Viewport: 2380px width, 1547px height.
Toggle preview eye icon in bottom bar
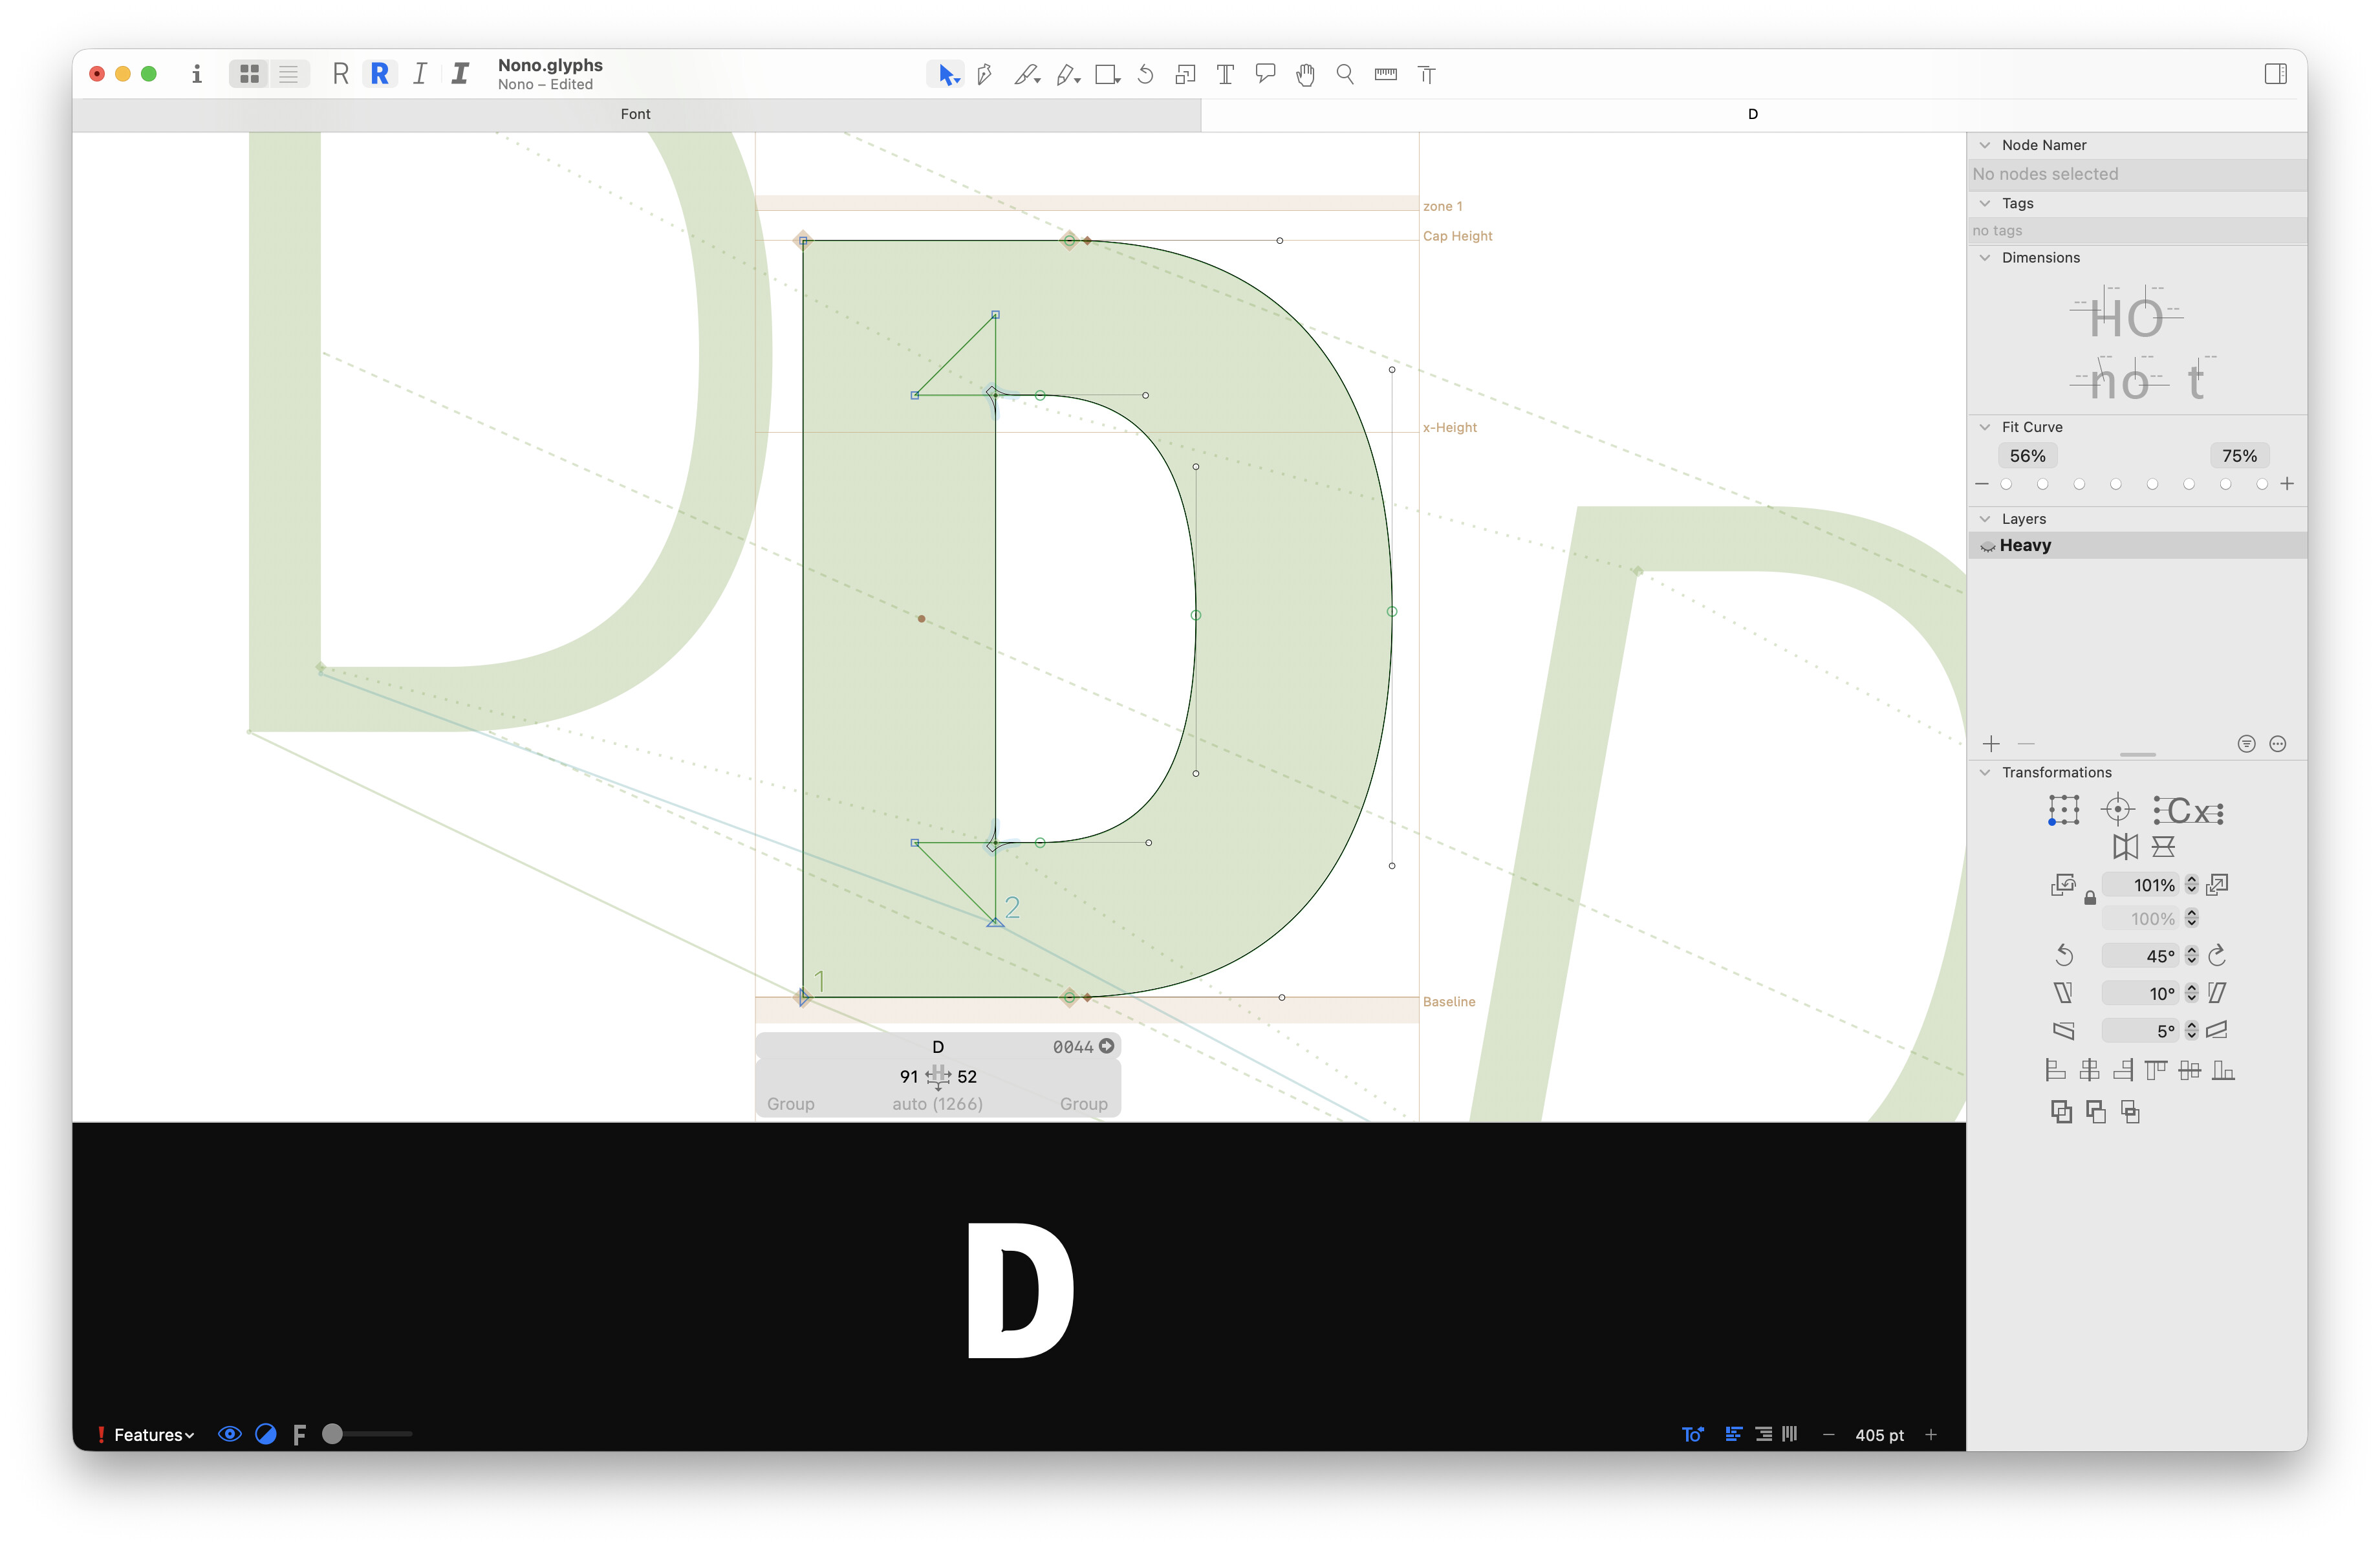(229, 1434)
